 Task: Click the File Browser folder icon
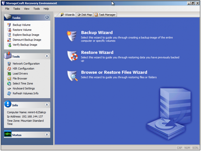(9, 79)
